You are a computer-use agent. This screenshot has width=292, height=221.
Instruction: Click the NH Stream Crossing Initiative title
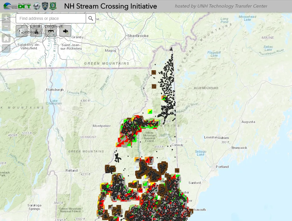[111, 6]
